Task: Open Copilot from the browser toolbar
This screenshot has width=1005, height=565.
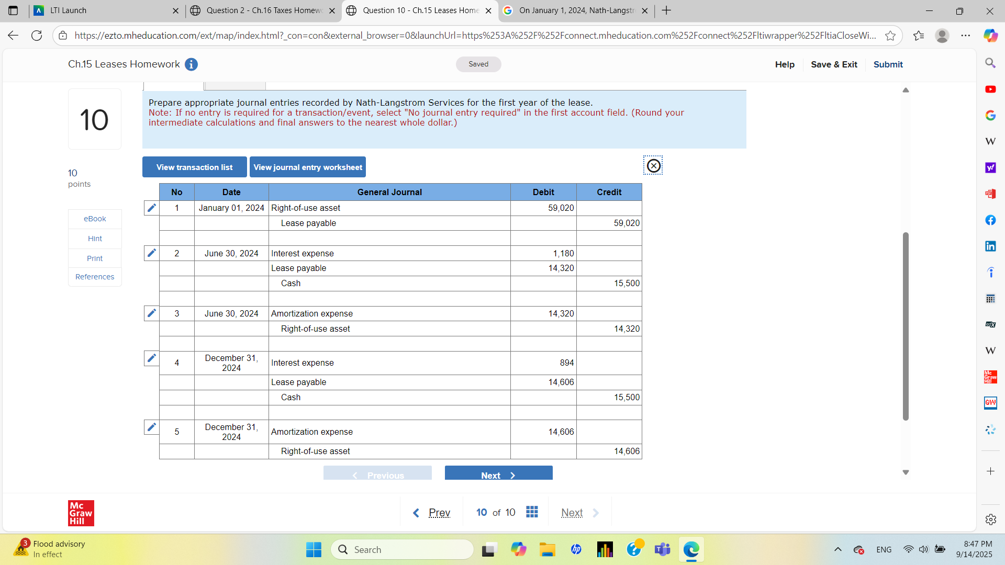Action: (990, 36)
